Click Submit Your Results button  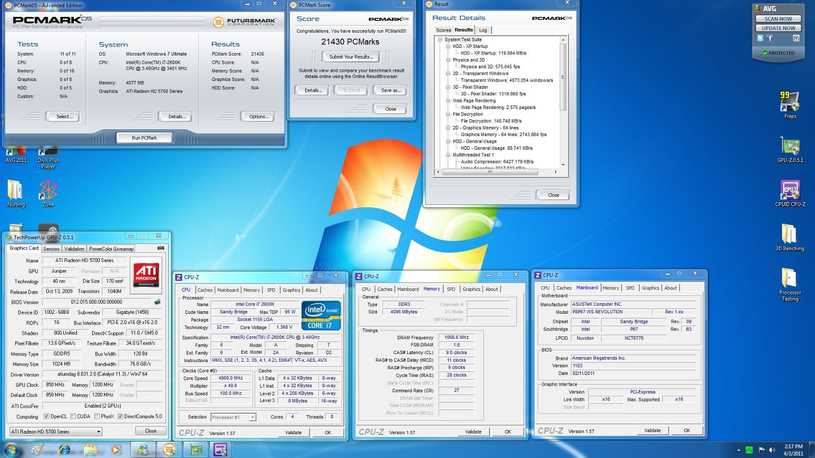(x=351, y=57)
